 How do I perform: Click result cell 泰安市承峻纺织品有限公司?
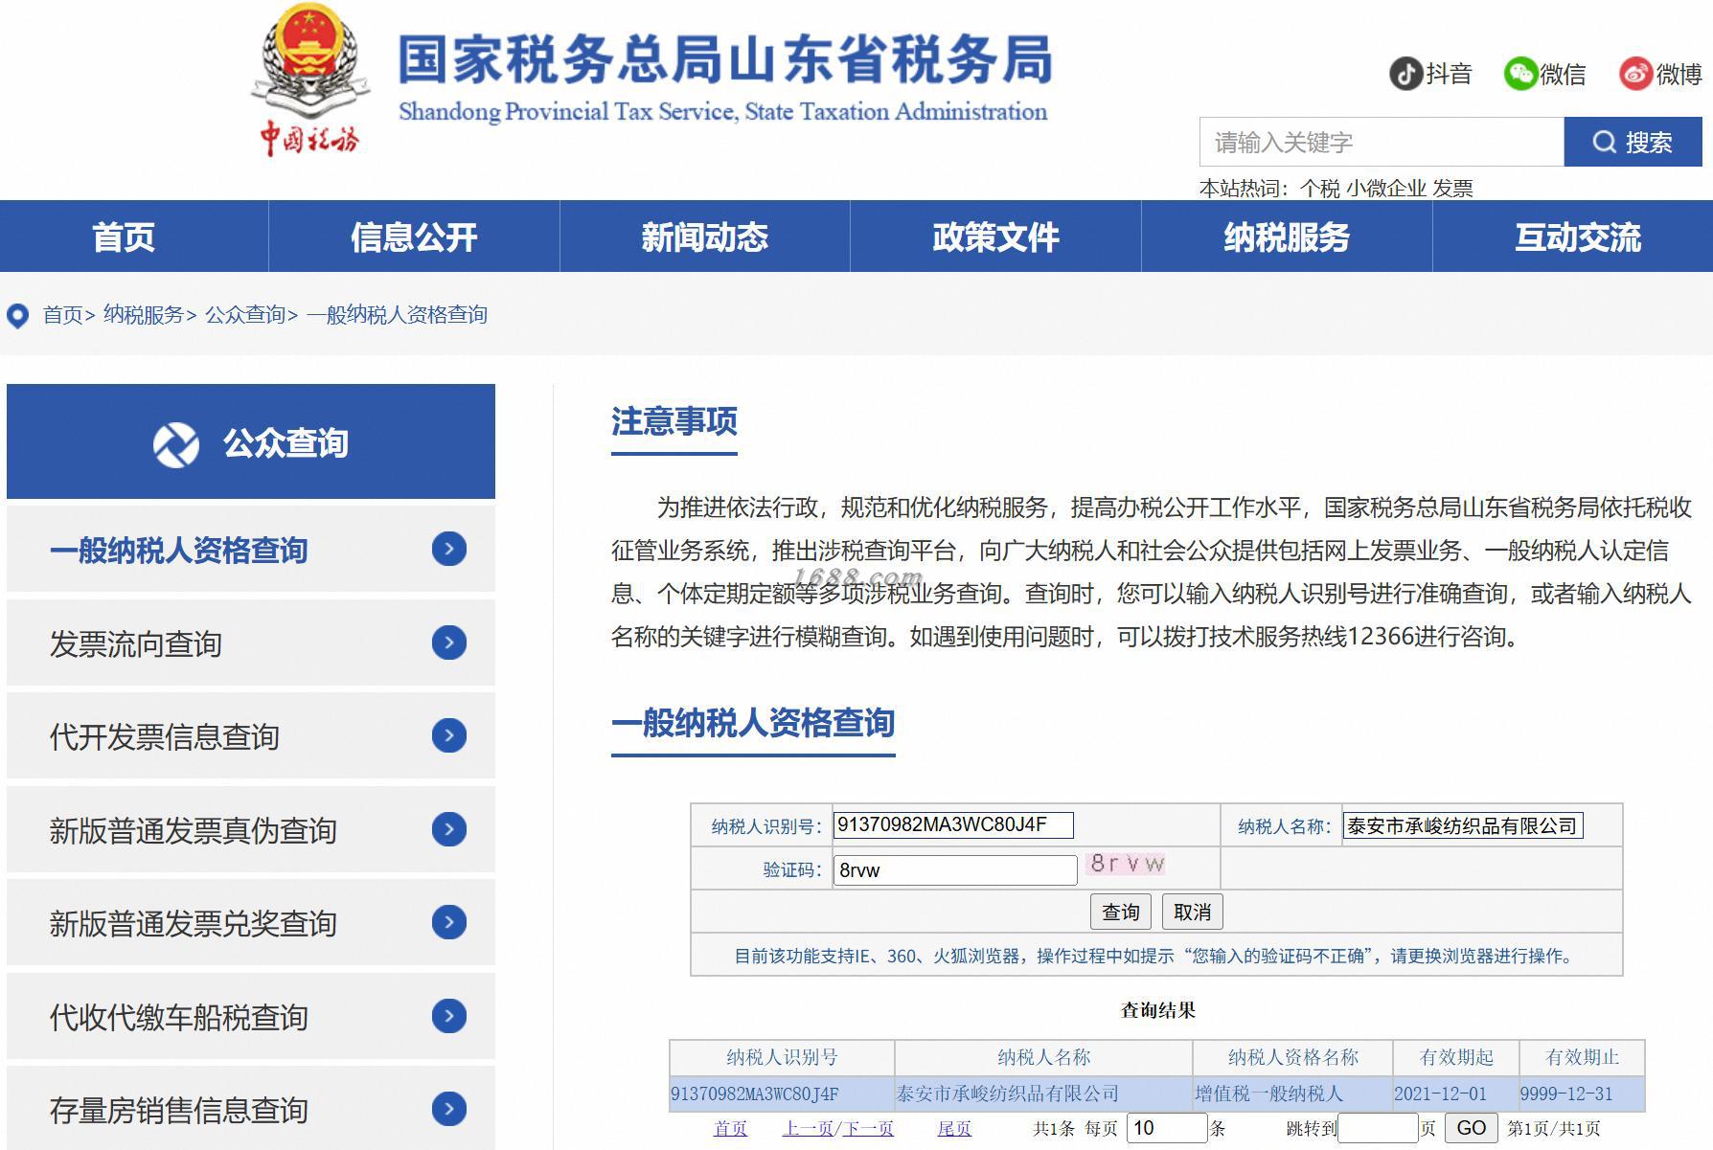click(1043, 1094)
